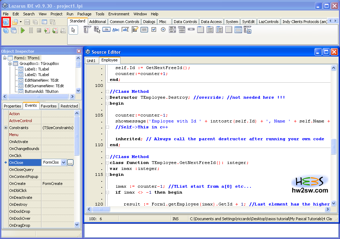Click the New Form toolbar icon
This screenshot has height=239, width=340.
pos(45,22)
